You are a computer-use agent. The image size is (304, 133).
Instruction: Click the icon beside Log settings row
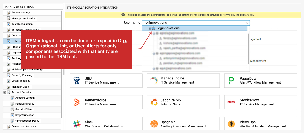click(9, 53)
